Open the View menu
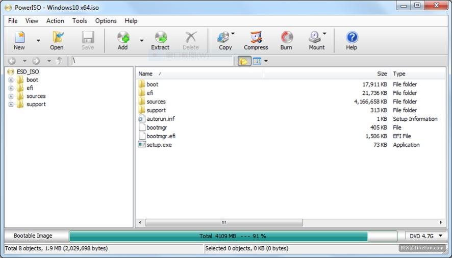The height and width of the screenshot is (258, 452). [x=32, y=21]
